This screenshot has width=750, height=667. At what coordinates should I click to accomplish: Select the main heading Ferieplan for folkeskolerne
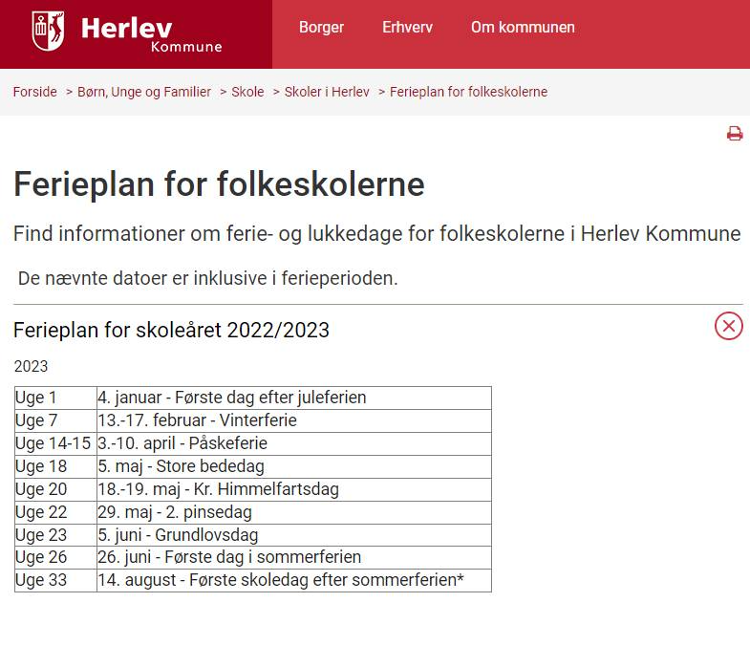tap(219, 183)
